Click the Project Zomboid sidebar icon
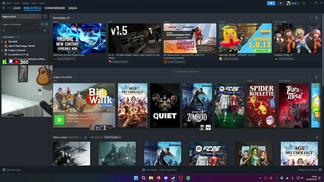The height and width of the screenshot is (182, 324). point(6,50)
